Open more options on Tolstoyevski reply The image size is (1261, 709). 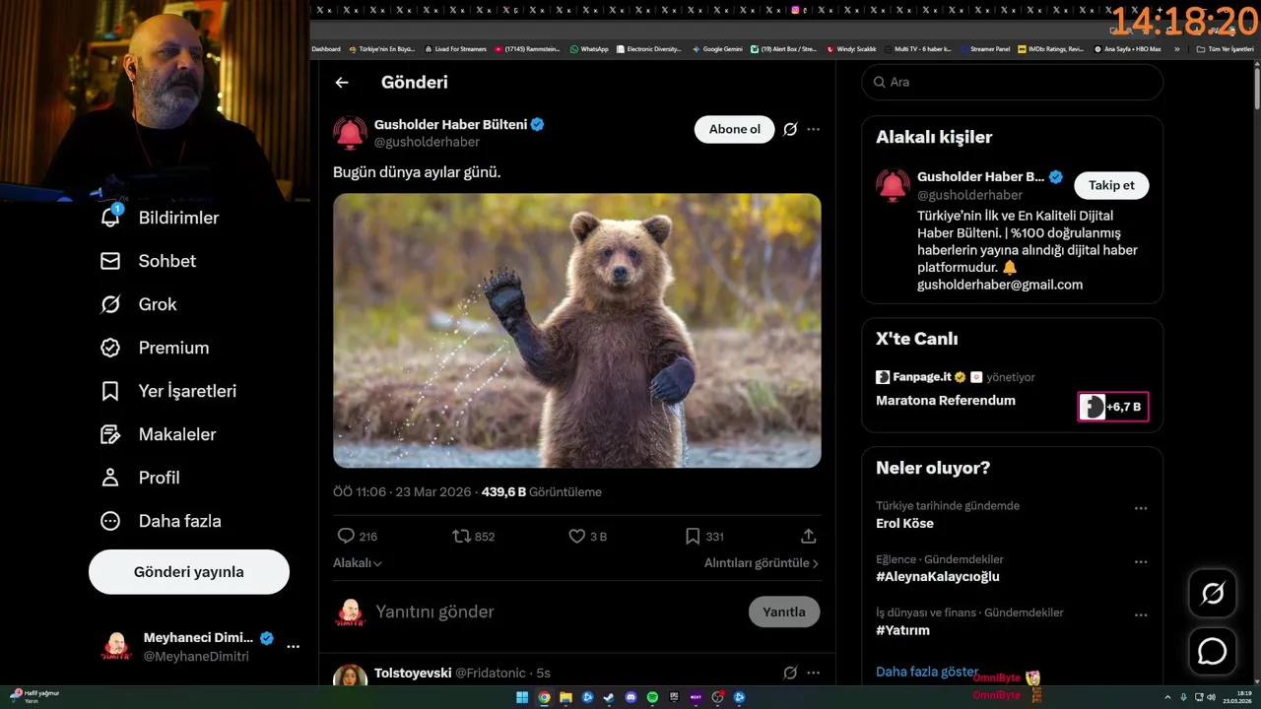(x=813, y=673)
